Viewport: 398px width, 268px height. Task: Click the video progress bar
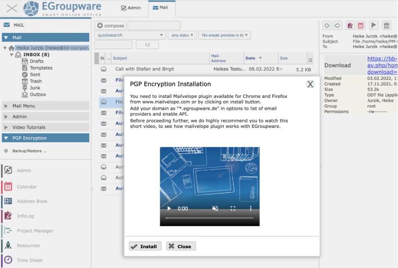point(210,218)
